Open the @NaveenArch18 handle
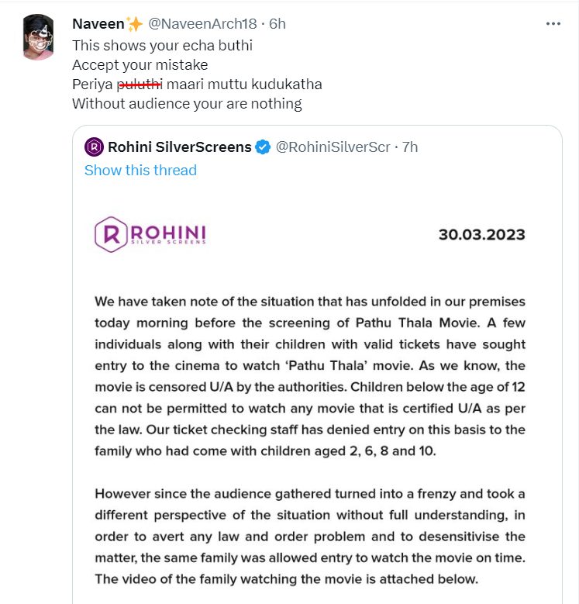Screen dimensions: 579x604 pyautogui.click(x=202, y=24)
